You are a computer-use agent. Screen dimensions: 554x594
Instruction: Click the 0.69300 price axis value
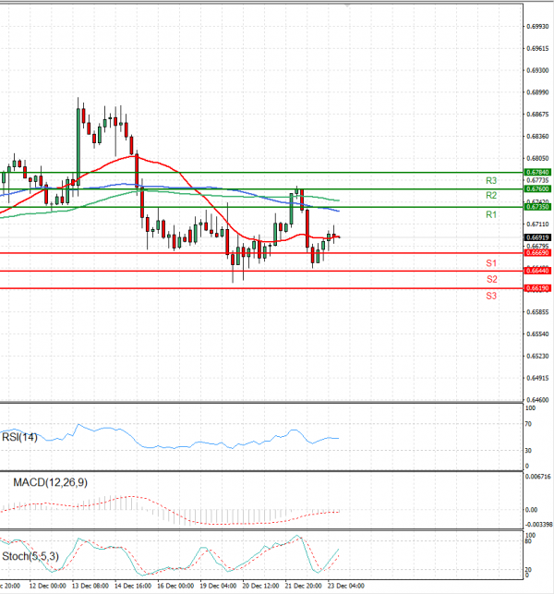(x=537, y=70)
